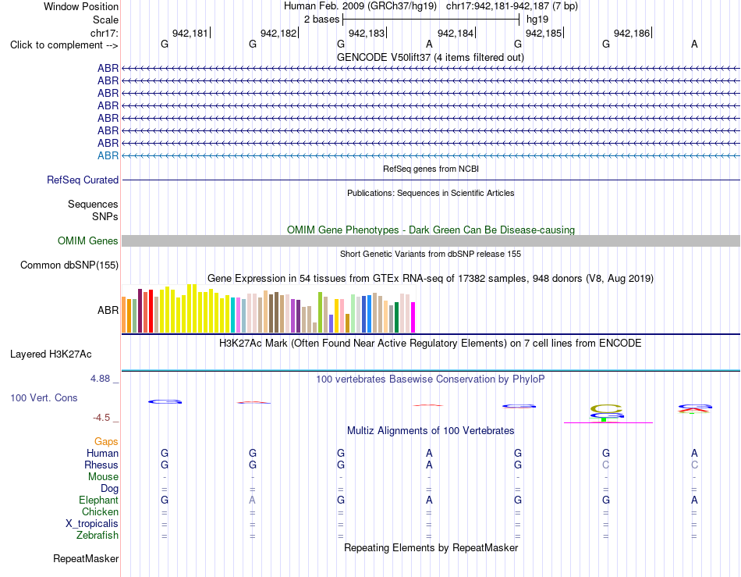Open '100 vertebrates Basewise Conservation by PhyloP' title
741x577 pixels.
click(x=431, y=379)
